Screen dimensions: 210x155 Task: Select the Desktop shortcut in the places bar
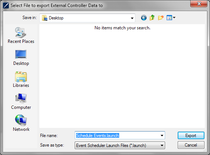tap(21, 58)
